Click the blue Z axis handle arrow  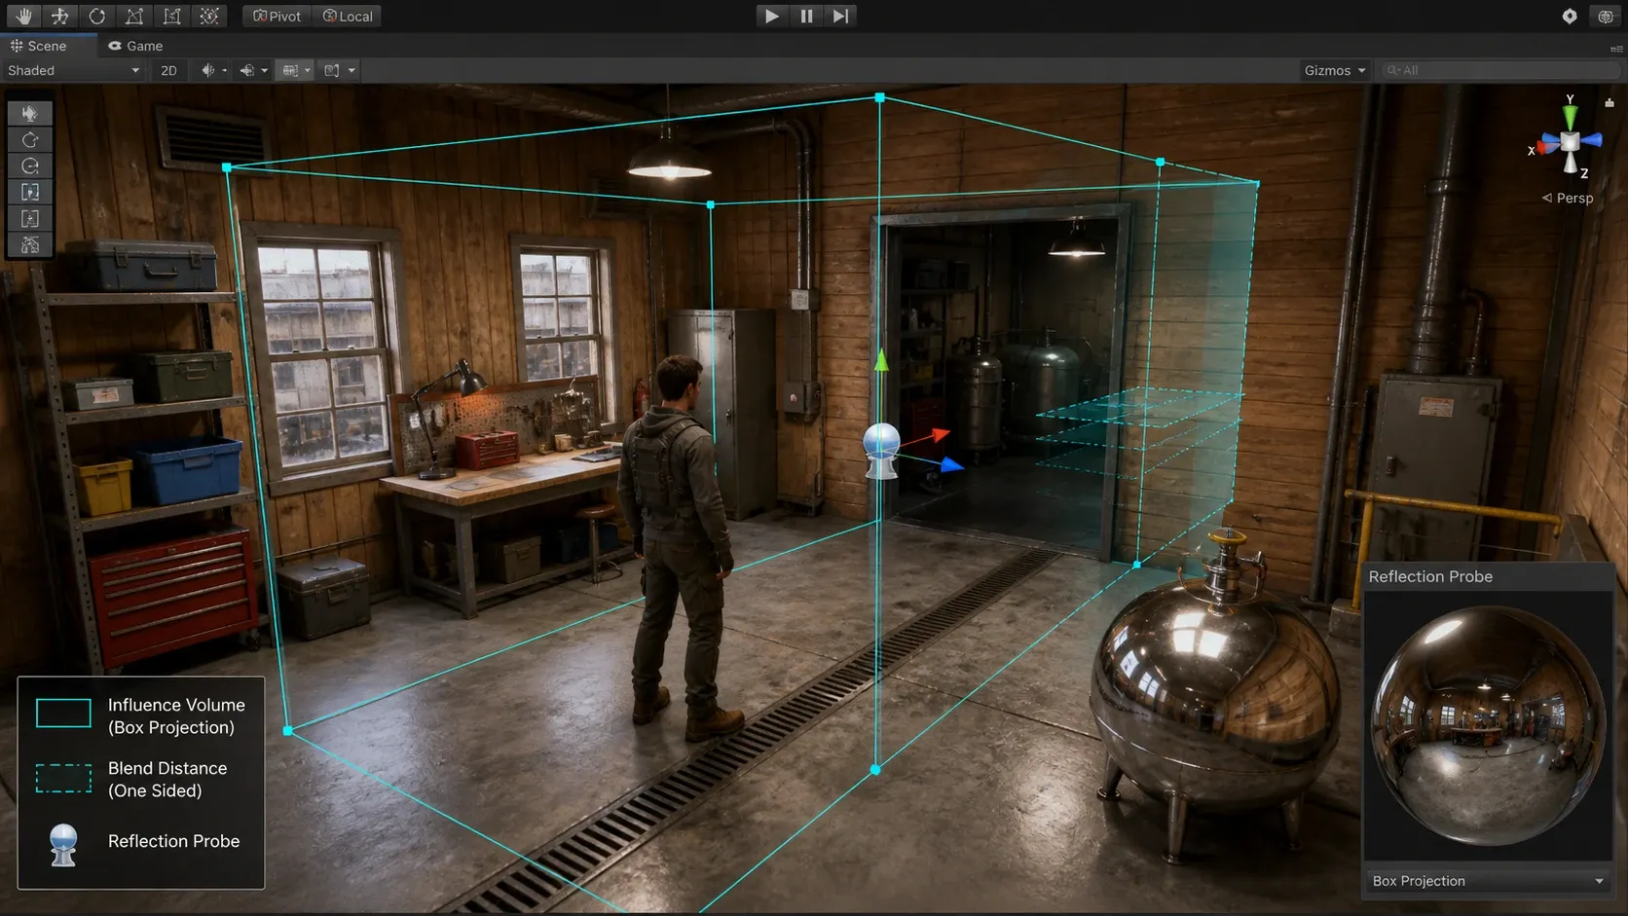pyautogui.click(x=949, y=466)
